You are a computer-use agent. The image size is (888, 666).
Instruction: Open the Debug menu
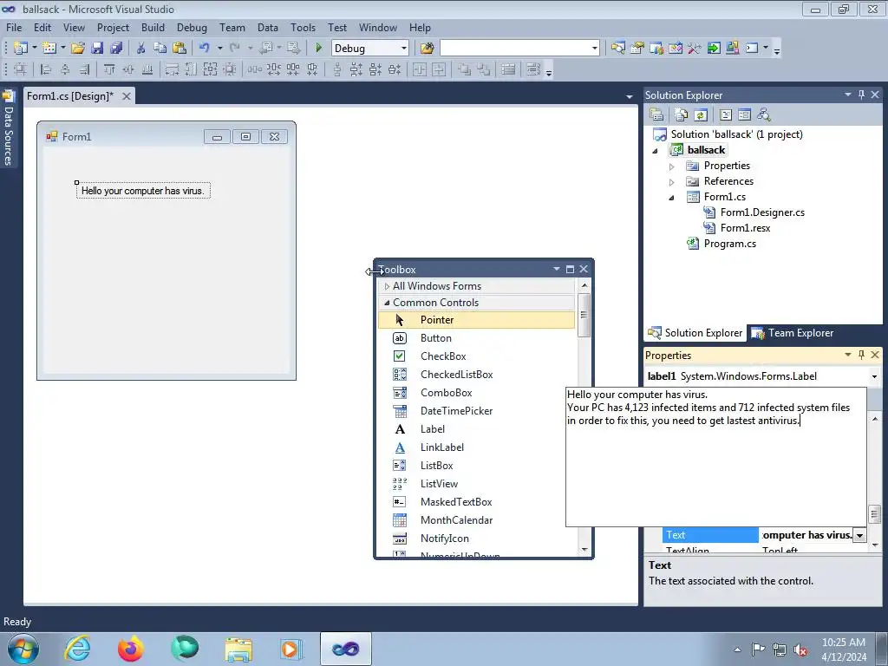click(192, 27)
